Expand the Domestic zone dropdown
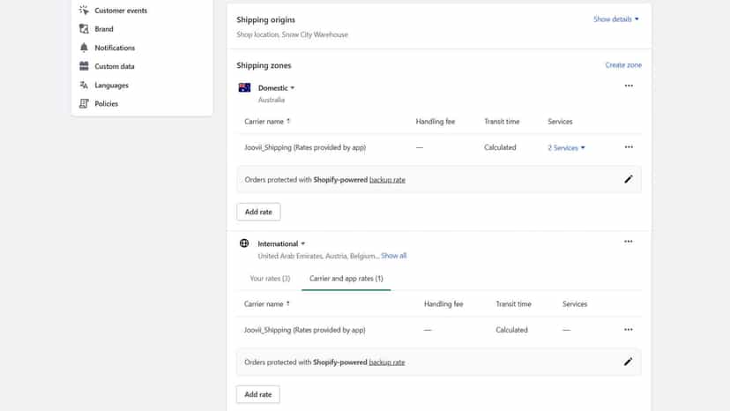The height and width of the screenshot is (411, 730). 277,87
